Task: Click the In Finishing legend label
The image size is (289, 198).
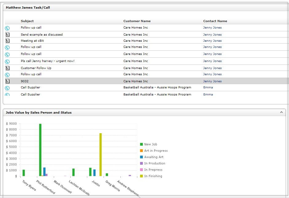Action: coord(153,176)
